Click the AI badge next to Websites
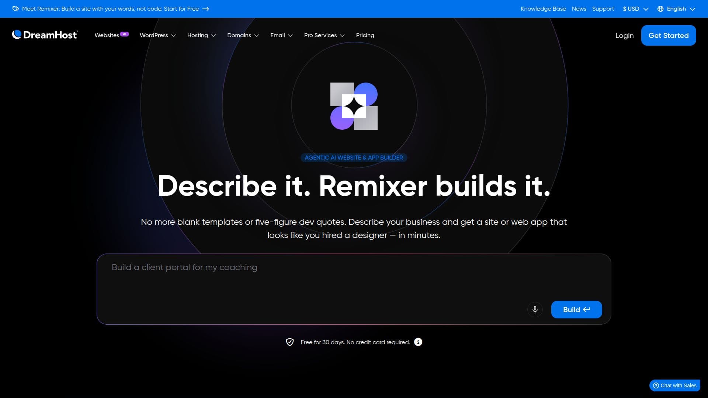This screenshot has height=398, width=708. click(x=125, y=34)
